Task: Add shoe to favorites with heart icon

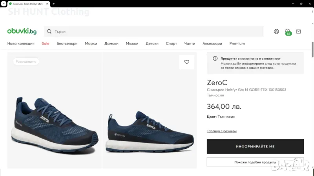Action: [186, 62]
